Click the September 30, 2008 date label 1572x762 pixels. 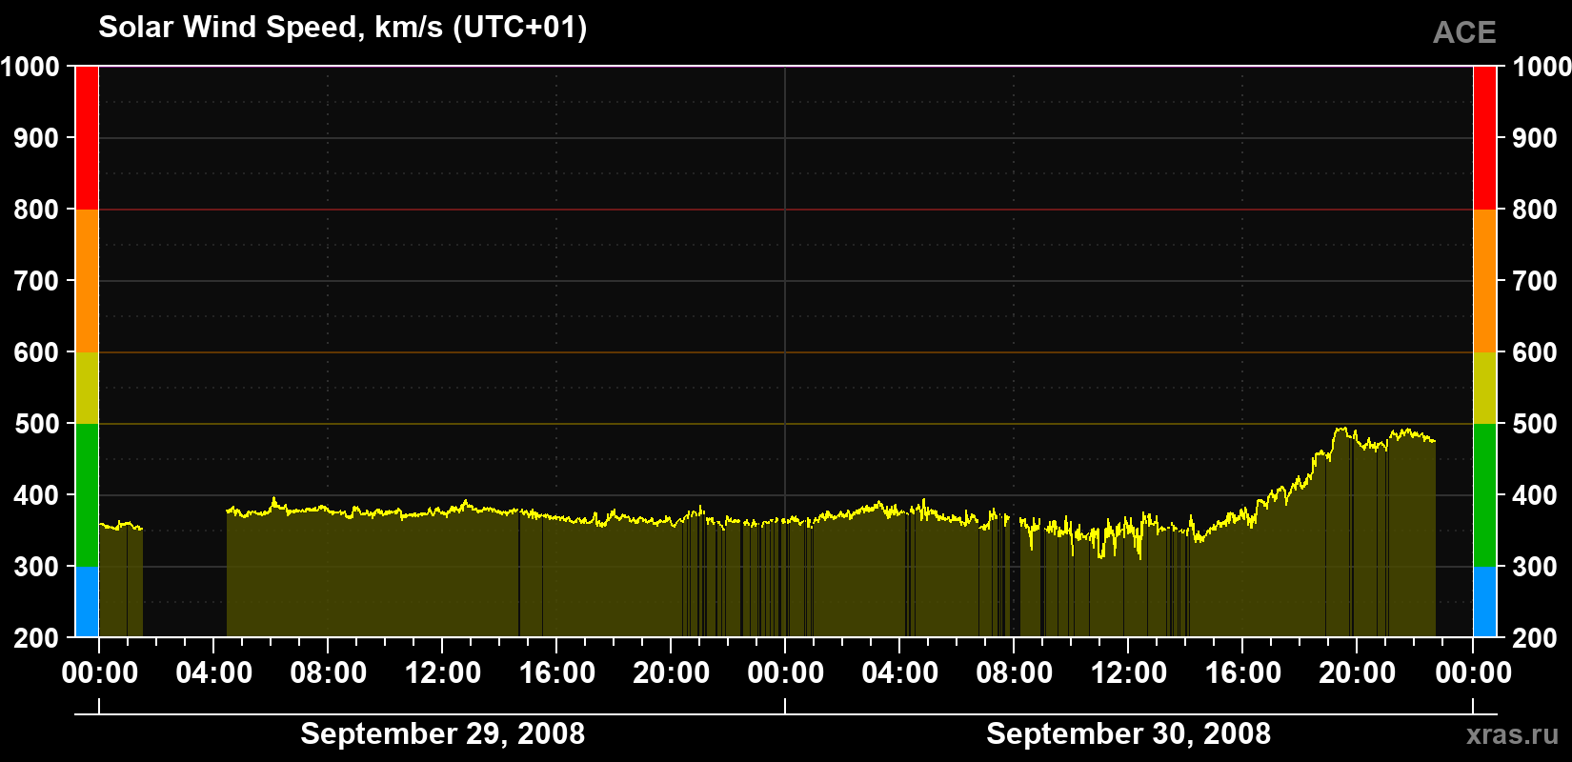click(1128, 733)
